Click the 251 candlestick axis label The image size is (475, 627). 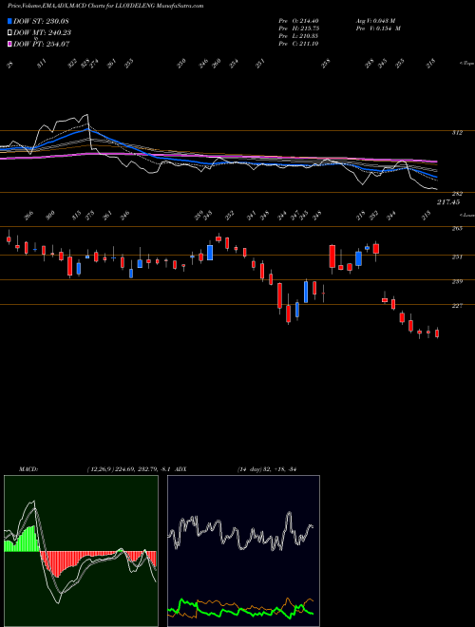click(458, 257)
